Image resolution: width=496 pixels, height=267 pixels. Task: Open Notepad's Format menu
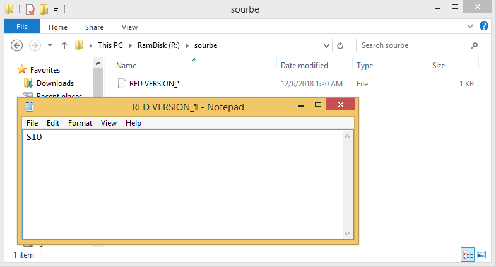coord(80,123)
